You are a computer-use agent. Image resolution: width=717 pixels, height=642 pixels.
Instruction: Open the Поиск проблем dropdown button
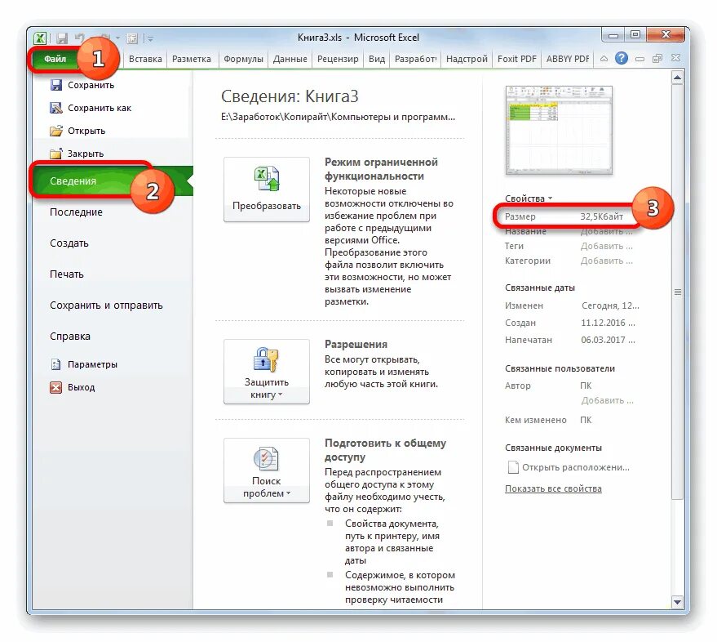(x=267, y=470)
